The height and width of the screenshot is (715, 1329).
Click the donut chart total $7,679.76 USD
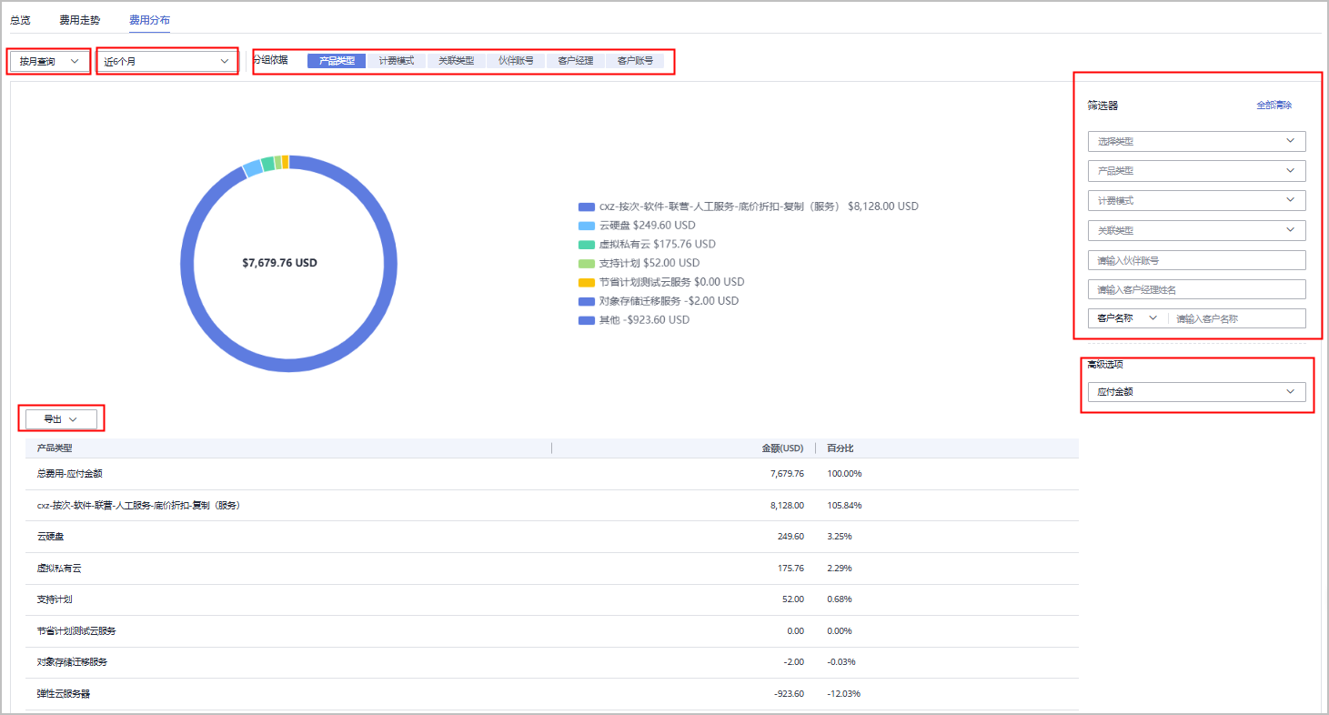280,263
